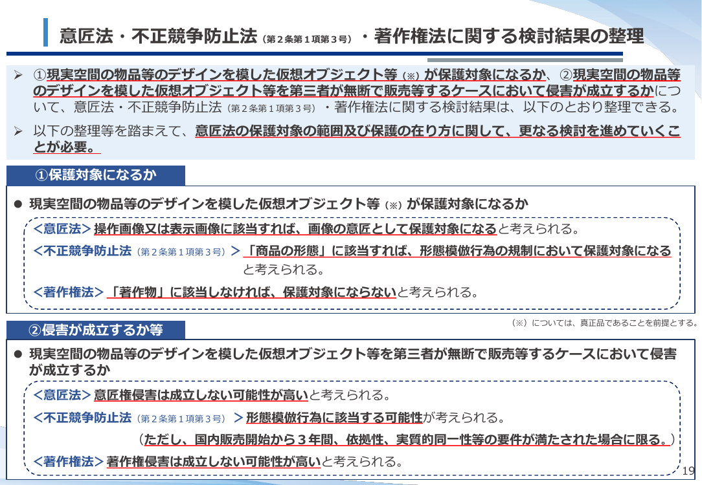Select "意匠権侵害は成立しない可能性が高い"
Viewport: 702px width, 485px height.
(x=201, y=395)
